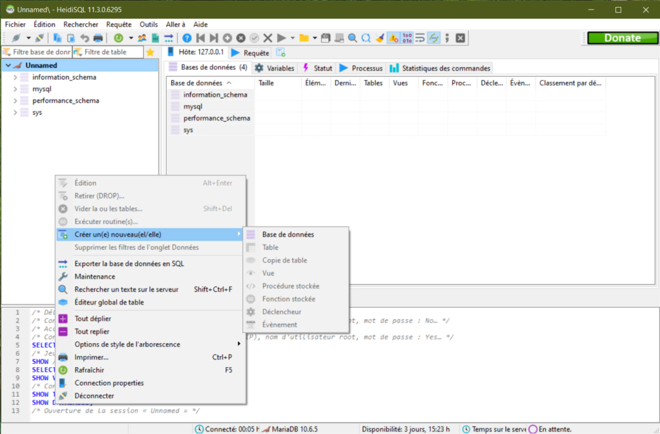660x434 pixels.
Task: Open Connection properties from context menu
Action: (150, 383)
